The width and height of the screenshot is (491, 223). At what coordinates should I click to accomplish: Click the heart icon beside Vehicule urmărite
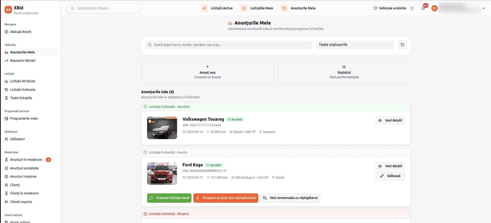(375, 8)
